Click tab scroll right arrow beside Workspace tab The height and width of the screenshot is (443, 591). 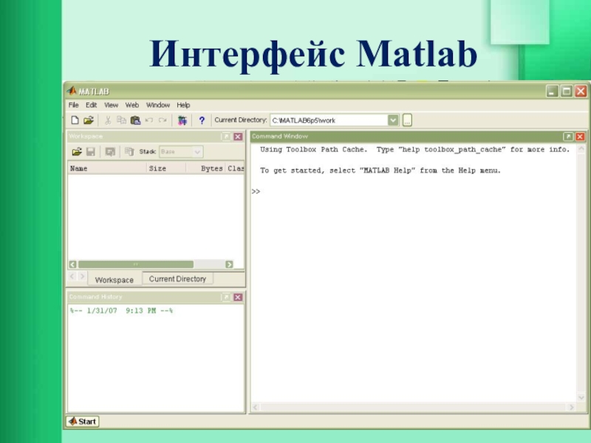(82, 277)
